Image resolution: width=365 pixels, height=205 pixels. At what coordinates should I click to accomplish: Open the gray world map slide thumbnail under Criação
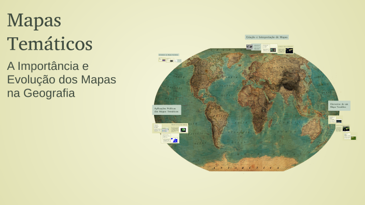(254, 47)
